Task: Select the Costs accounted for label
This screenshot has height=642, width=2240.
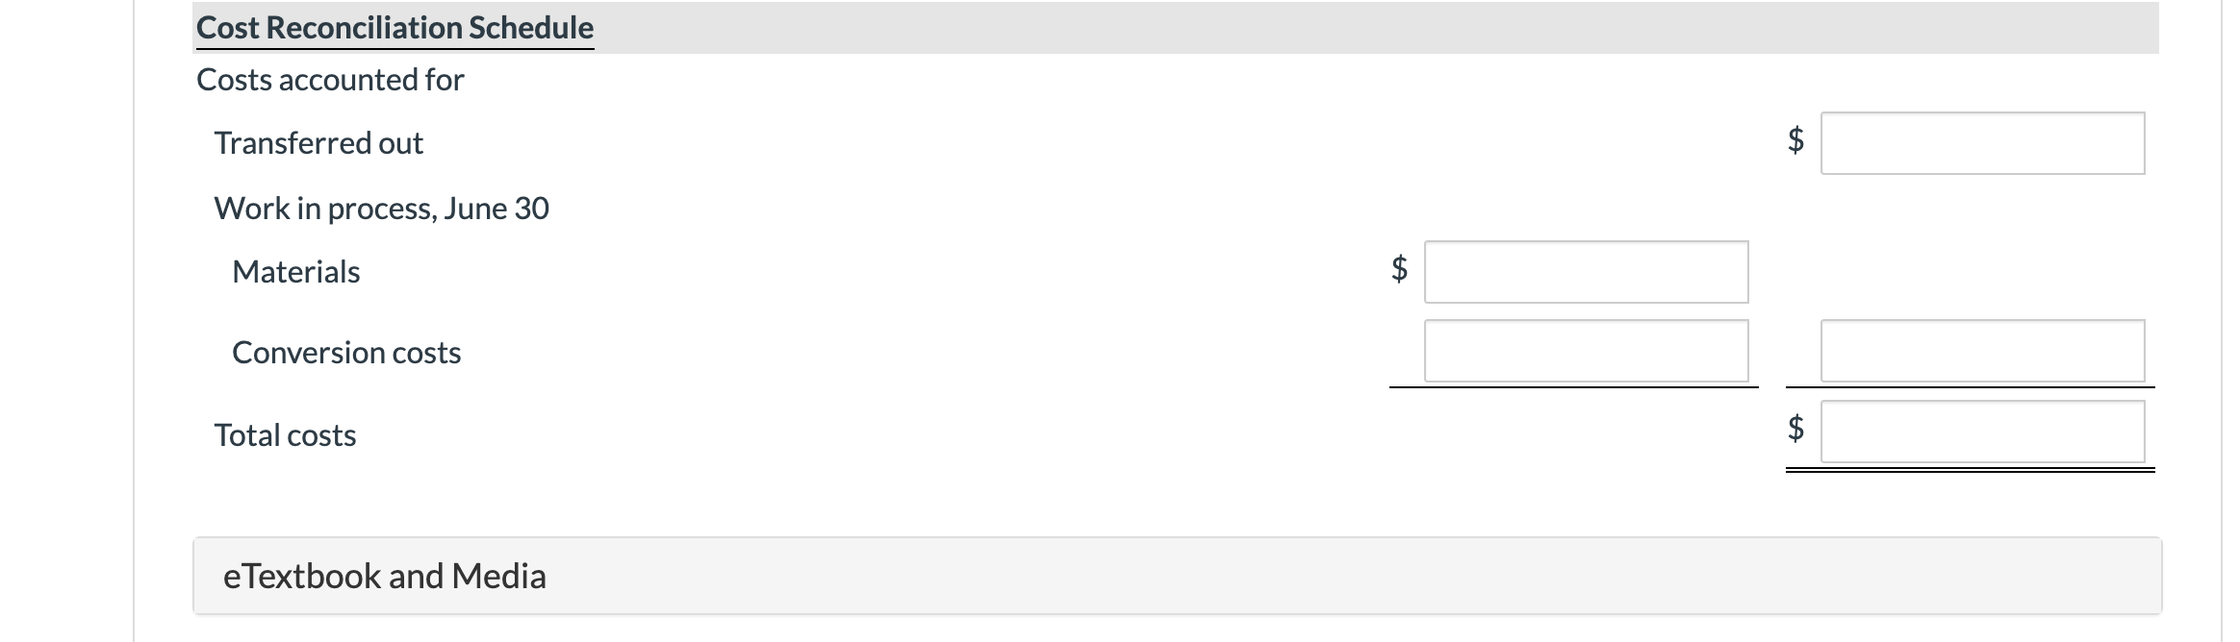Action: click(329, 79)
